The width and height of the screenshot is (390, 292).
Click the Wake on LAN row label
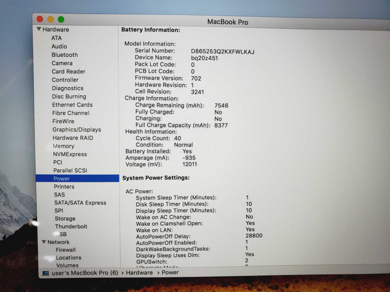click(154, 230)
